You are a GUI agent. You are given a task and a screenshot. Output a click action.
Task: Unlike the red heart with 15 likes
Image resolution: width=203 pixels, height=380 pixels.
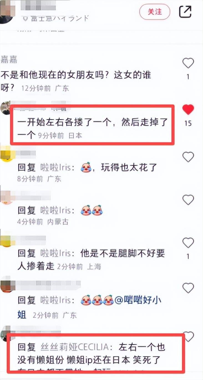coord(188,110)
